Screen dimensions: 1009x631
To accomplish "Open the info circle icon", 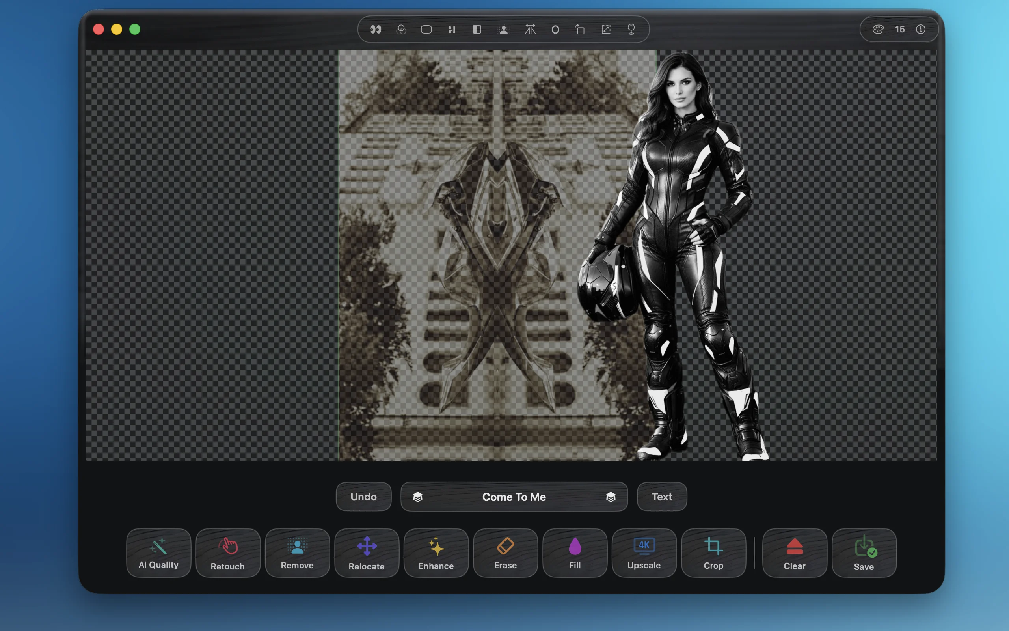I will click(x=921, y=29).
